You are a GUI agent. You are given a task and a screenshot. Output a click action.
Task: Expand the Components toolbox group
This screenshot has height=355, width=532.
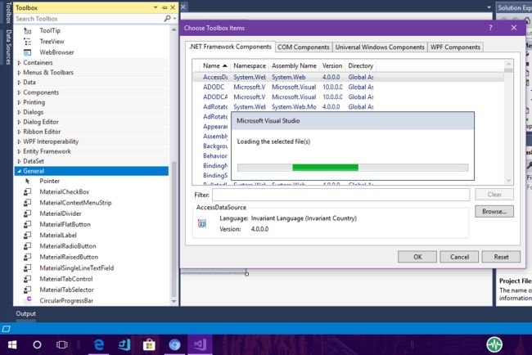[19, 92]
